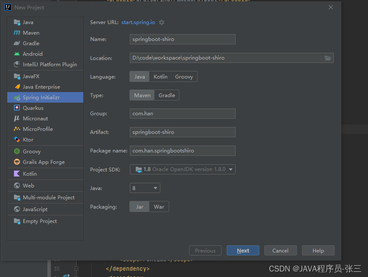Click the Java project type icon

coord(17,22)
